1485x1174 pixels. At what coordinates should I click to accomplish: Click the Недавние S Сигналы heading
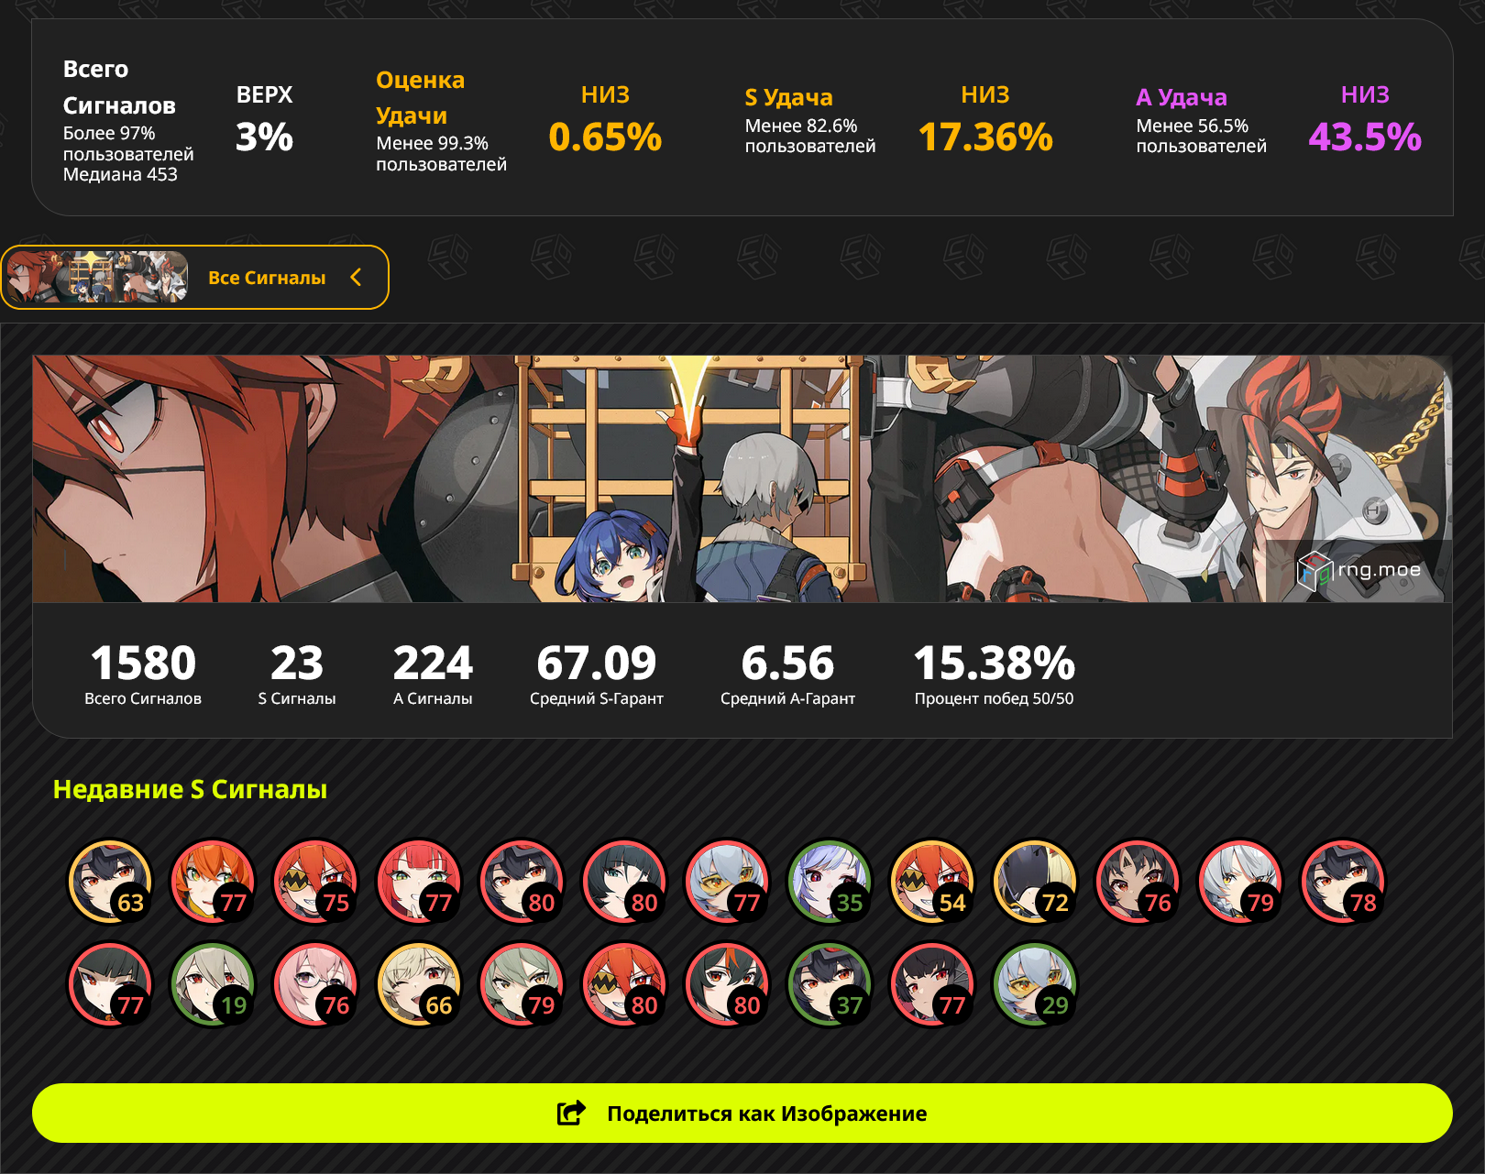tap(190, 789)
